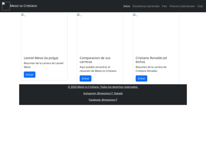
Task: Click broken image on Comparacion card
Action: pyautogui.click(x=100, y=33)
